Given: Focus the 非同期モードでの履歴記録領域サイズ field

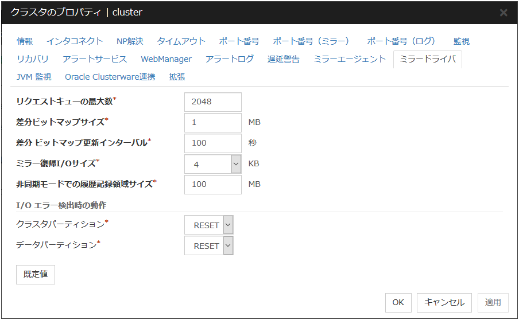Looking at the screenshot, I should point(213,185).
